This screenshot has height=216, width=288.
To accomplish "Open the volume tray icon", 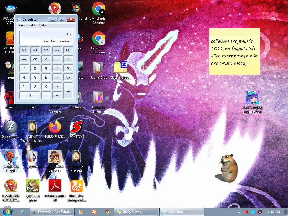I will 260,212.
